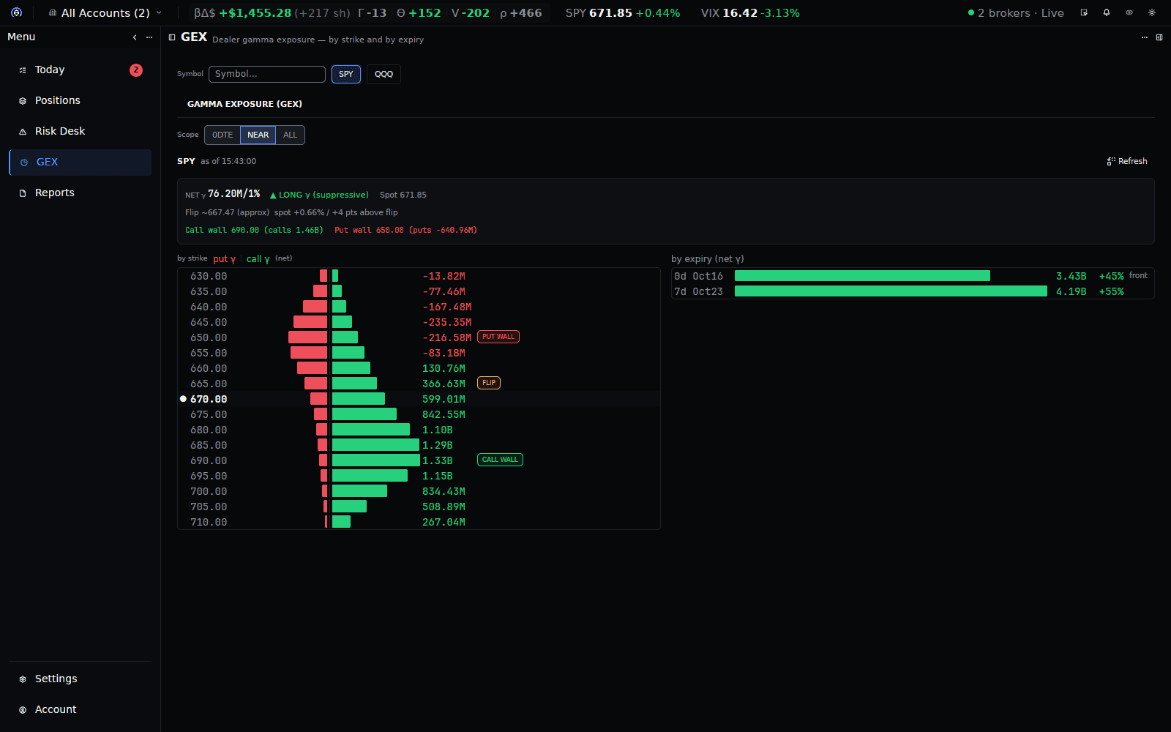The width and height of the screenshot is (1171, 732).
Task: Select the 670.00 spot strike row
Action: click(x=419, y=399)
